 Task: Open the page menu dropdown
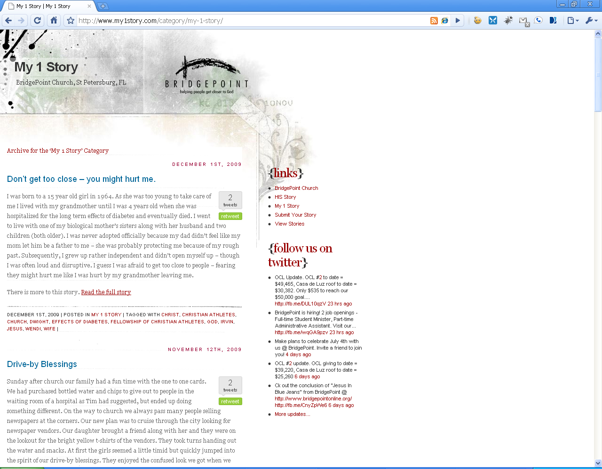[x=572, y=20]
